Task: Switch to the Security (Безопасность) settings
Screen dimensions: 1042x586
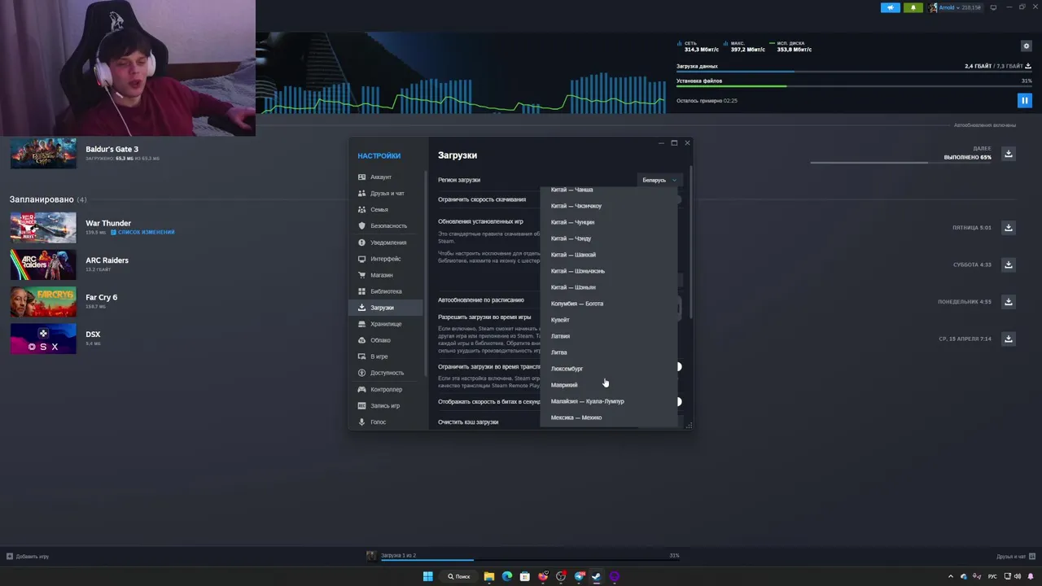Action: click(x=386, y=225)
